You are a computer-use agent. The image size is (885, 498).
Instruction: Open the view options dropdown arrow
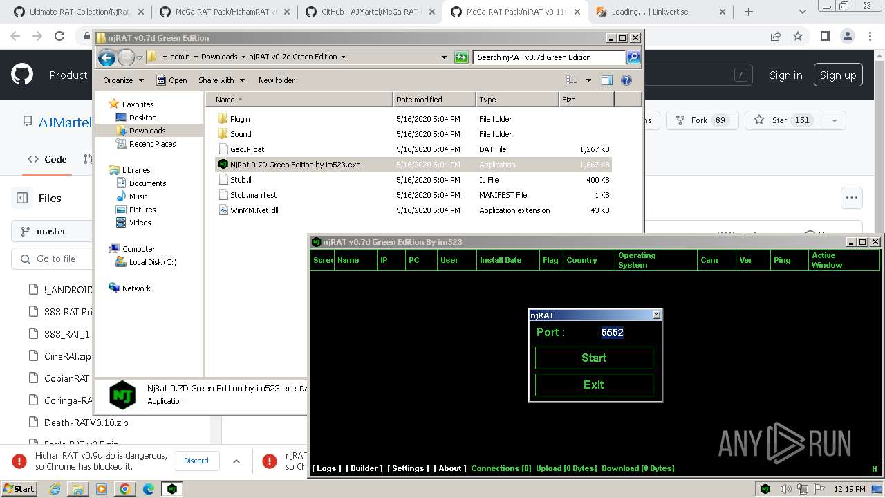coord(588,80)
